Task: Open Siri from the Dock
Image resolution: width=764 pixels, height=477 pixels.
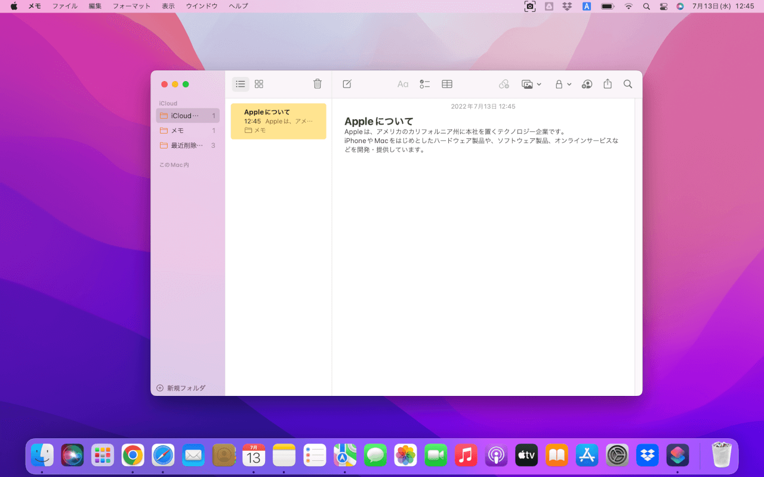Action: coord(72,456)
